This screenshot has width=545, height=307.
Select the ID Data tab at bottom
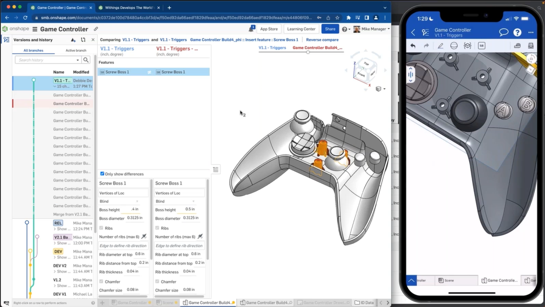[x=364, y=303]
